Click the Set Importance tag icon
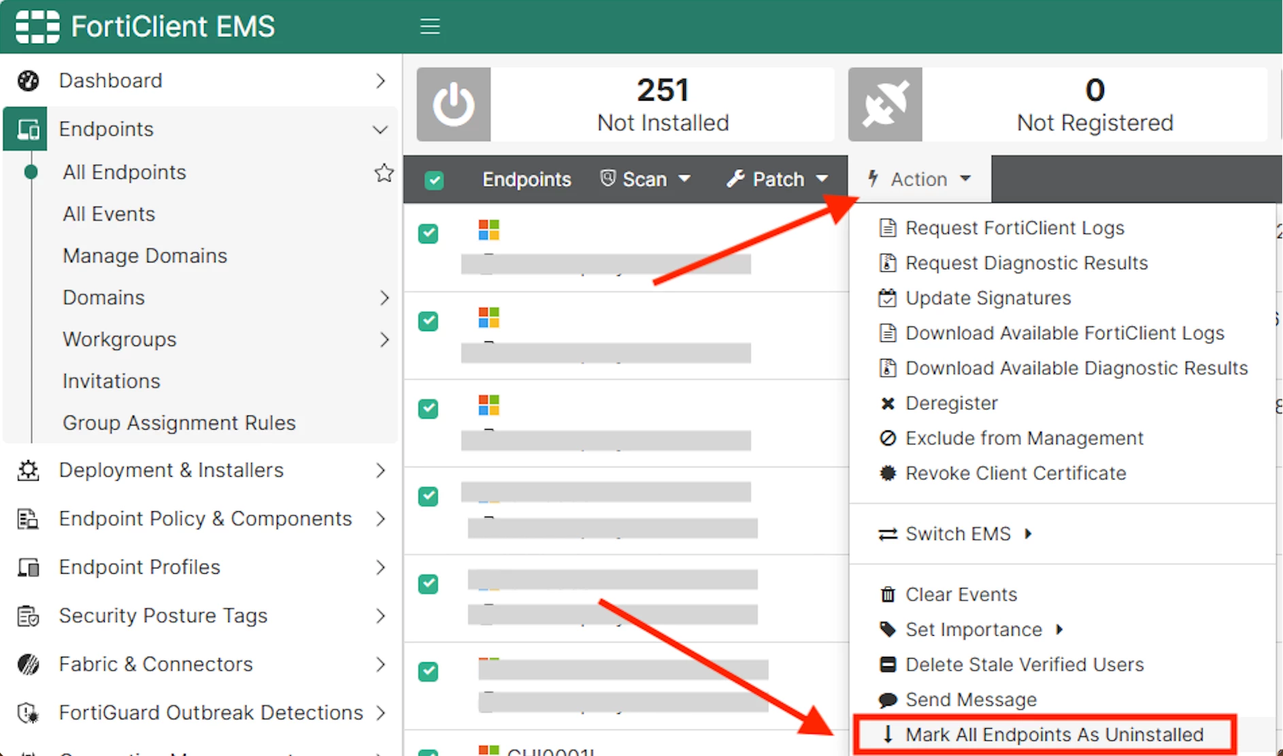 888,630
